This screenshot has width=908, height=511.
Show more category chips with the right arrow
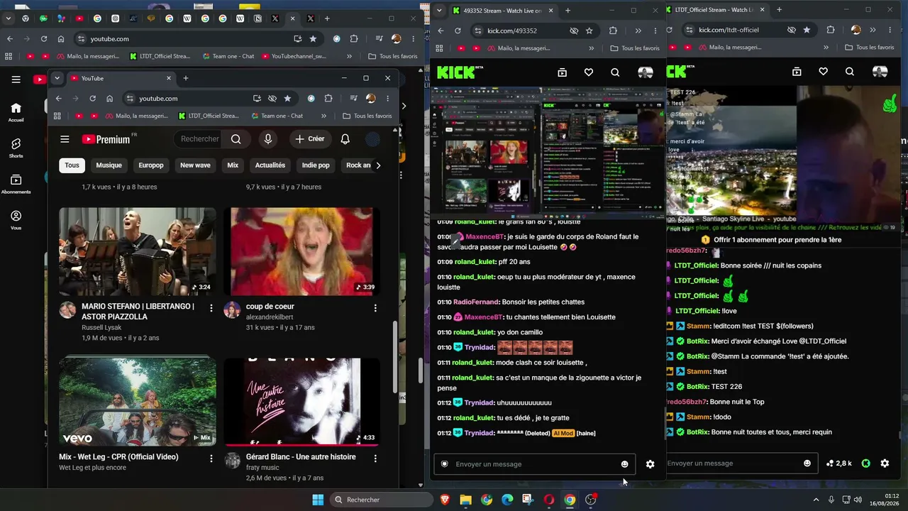(x=377, y=165)
